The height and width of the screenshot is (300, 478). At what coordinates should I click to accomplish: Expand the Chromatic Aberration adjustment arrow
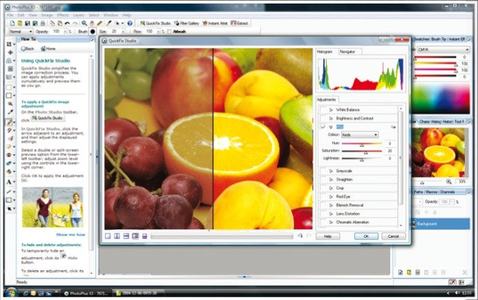[x=331, y=222]
